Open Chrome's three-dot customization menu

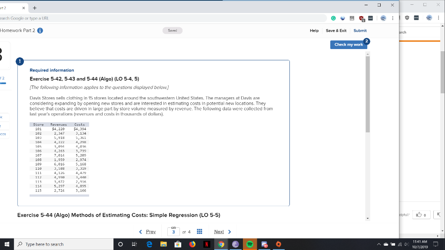pyautogui.click(x=392, y=18)
